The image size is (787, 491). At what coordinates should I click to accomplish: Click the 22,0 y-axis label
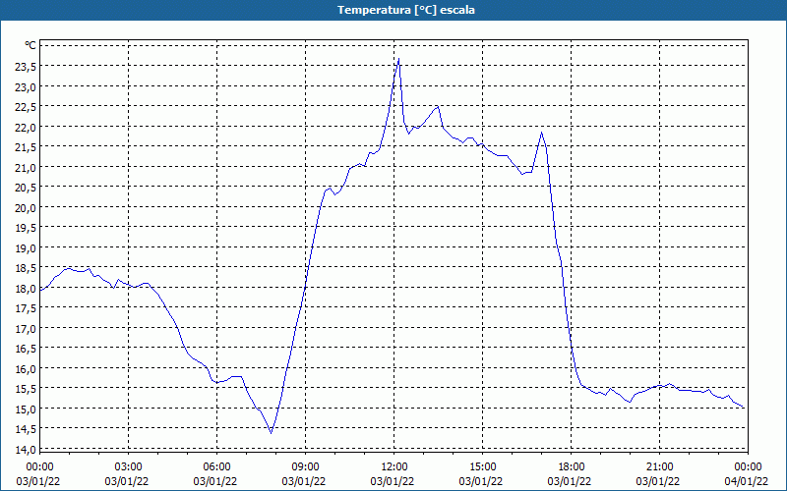[27, 128]
